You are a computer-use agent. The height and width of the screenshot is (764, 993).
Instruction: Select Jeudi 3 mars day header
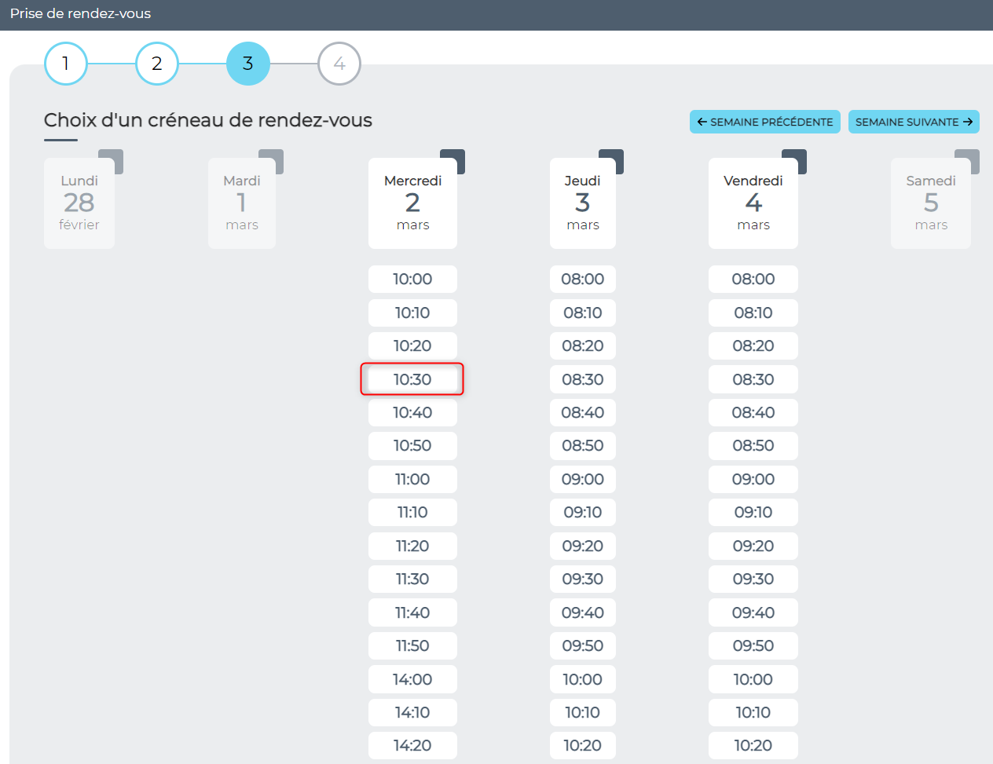[x=582, y=203]
